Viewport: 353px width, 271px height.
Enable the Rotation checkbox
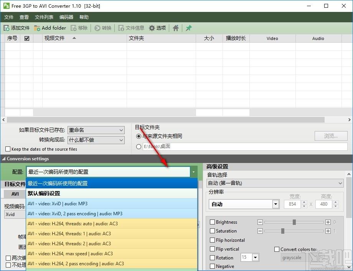(212, 258)
